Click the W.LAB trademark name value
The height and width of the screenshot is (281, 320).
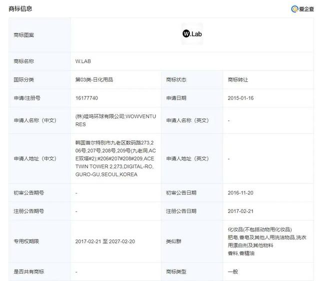pos(83,61)
